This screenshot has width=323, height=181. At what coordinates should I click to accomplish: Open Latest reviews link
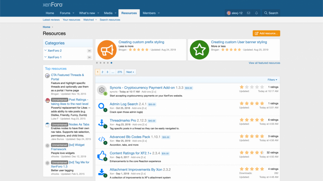point(51,20)
